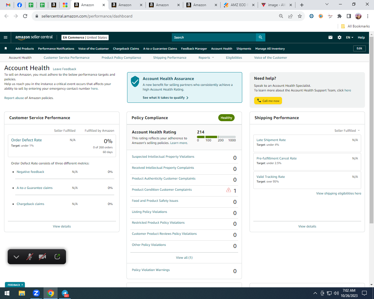The height and width of the screenshot is (299, 374).
Task: Toggle the muted microphone on the floating bar
Action: [30, 257]
